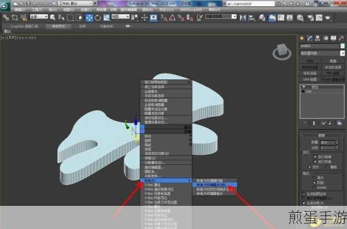Screen dimensions: 347x229
Task: Select the 栅格 radio button
Action: [327, 167]
